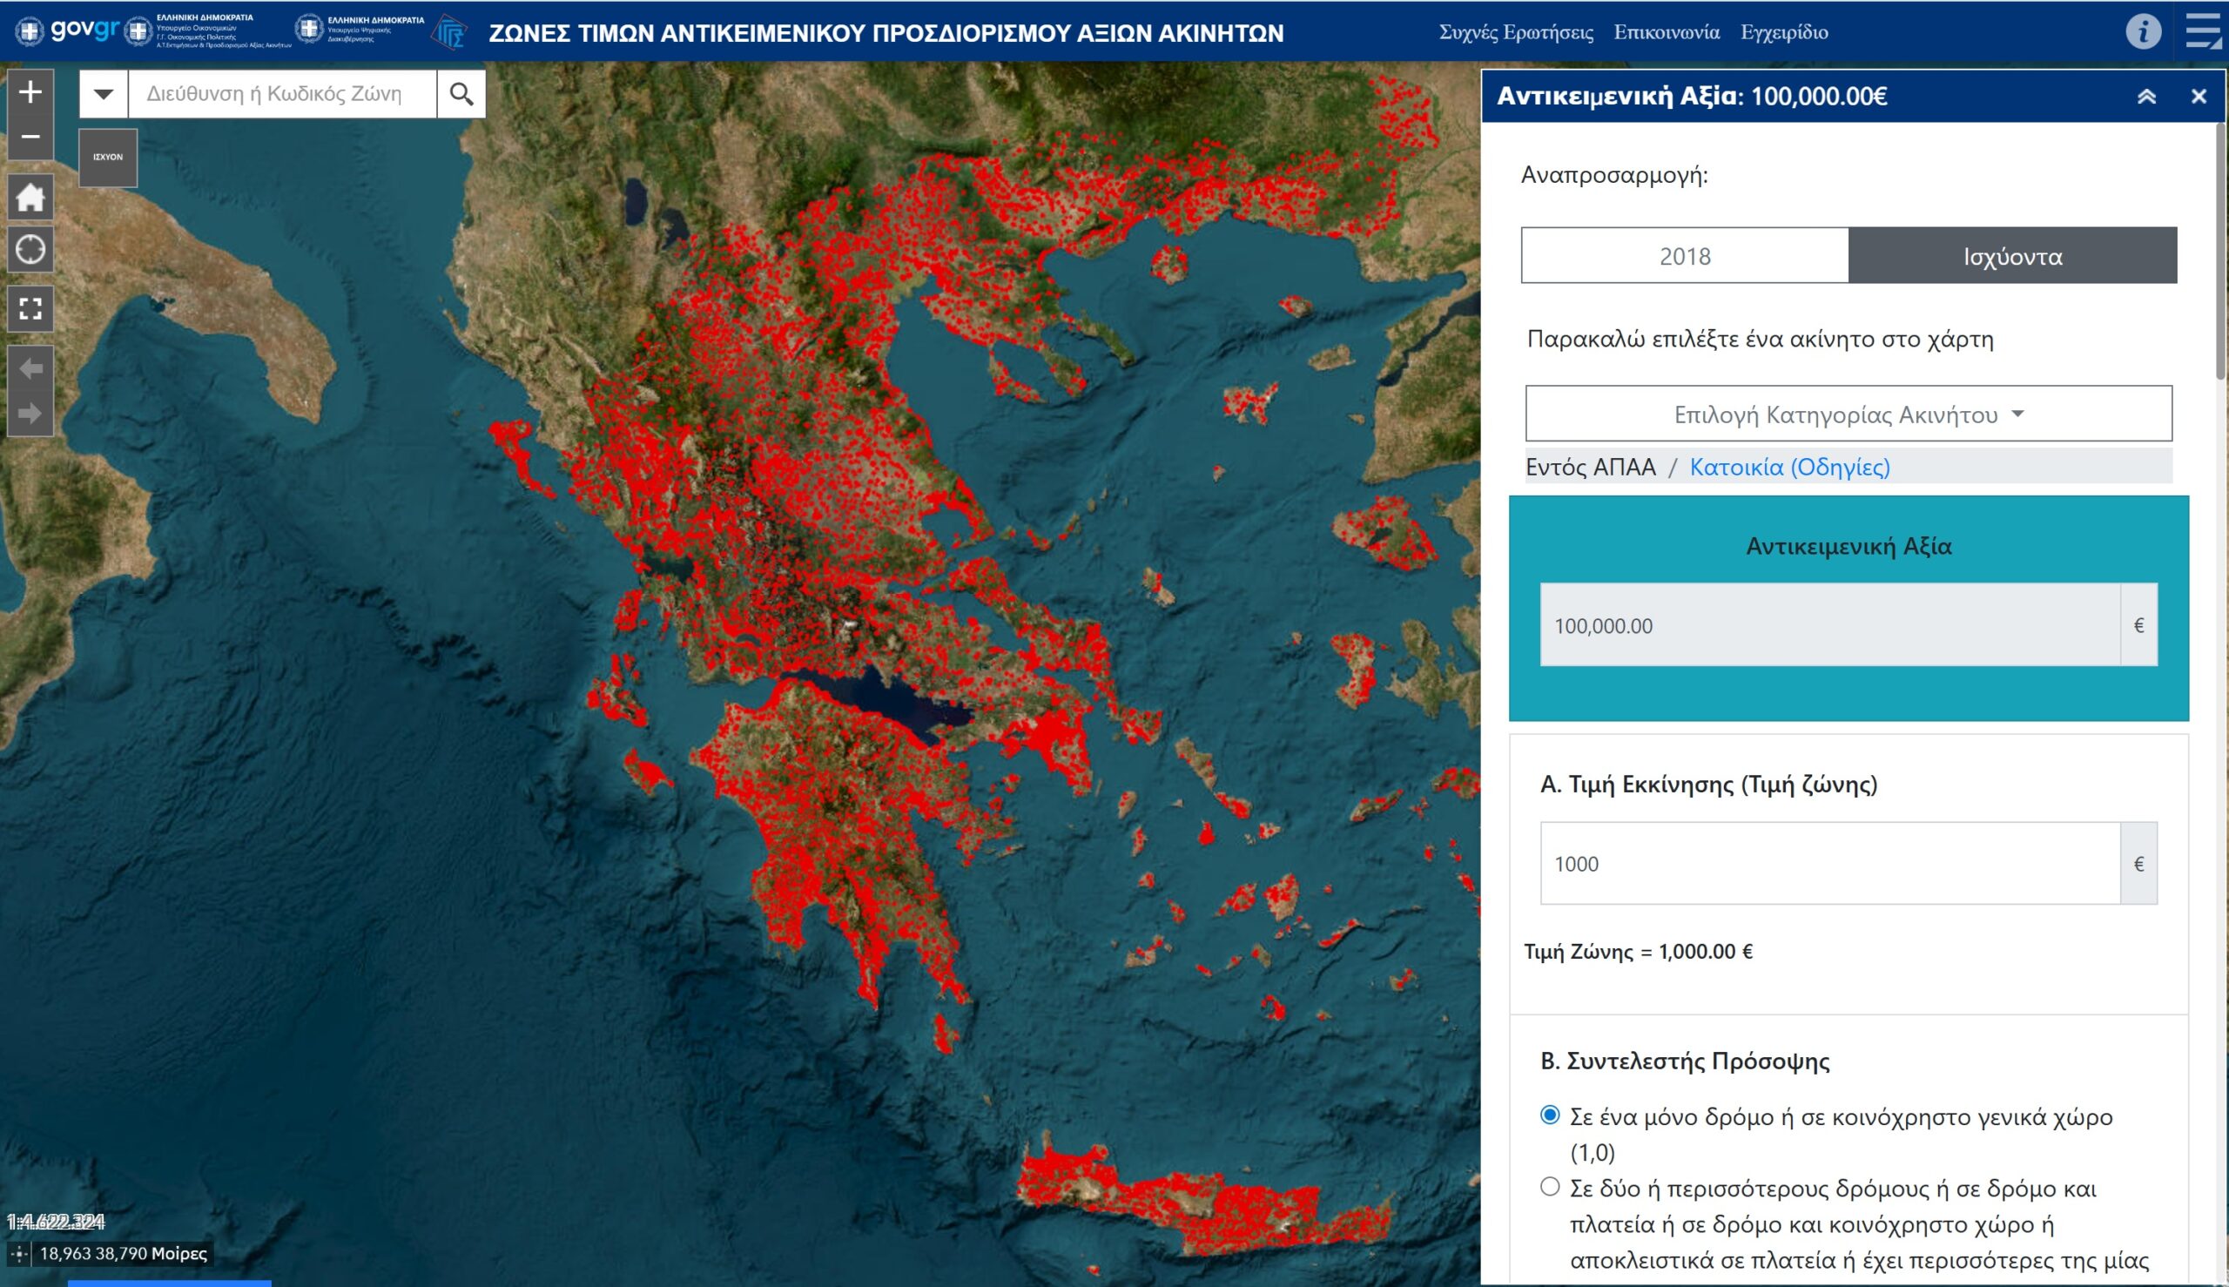Click the map zoom in plus button
2229x1287 pixels.
[x=31, y=92]
